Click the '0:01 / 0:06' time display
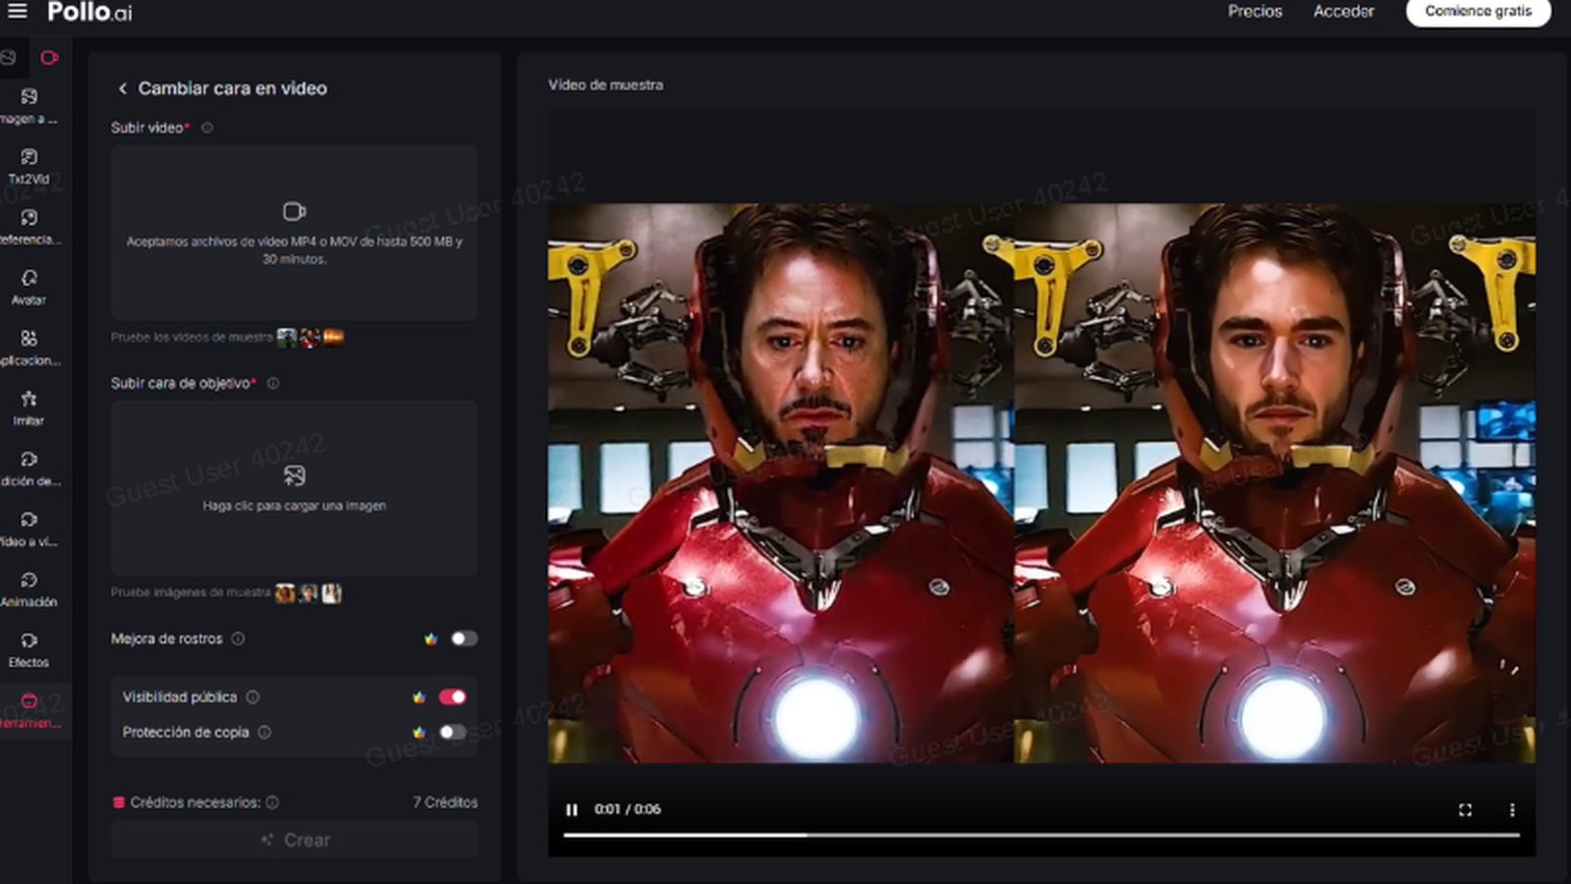 pos(627,809)
